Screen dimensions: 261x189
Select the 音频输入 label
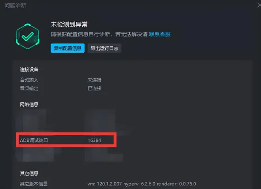pyautogui.click(x=29, y=80)
